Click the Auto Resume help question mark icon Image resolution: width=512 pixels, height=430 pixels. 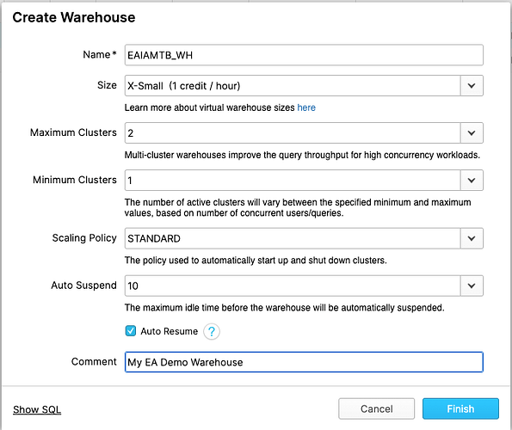(212, 331)
